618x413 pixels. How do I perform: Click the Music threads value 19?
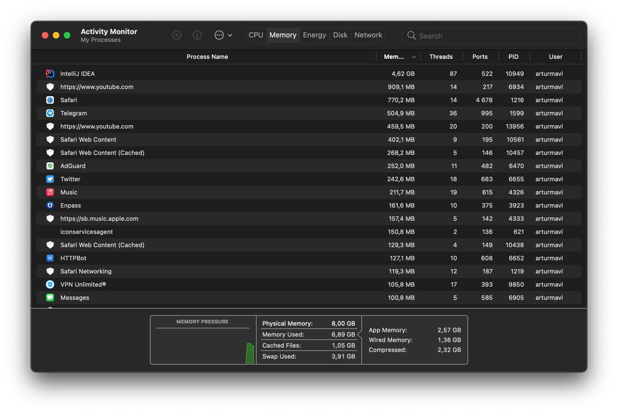click(453, 192)
